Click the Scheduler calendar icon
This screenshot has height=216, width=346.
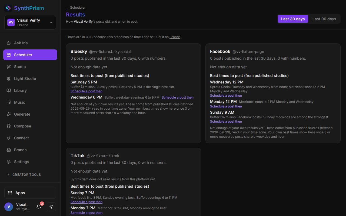pos(9,55)
